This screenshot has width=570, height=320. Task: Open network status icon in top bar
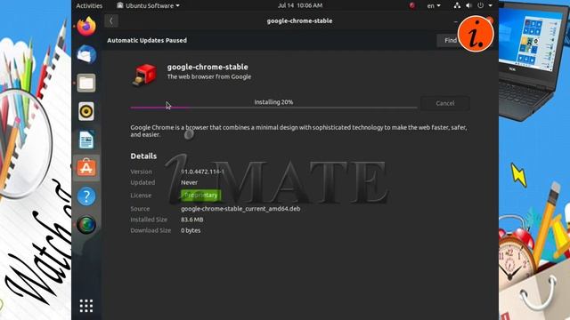(x=457, y=5)
